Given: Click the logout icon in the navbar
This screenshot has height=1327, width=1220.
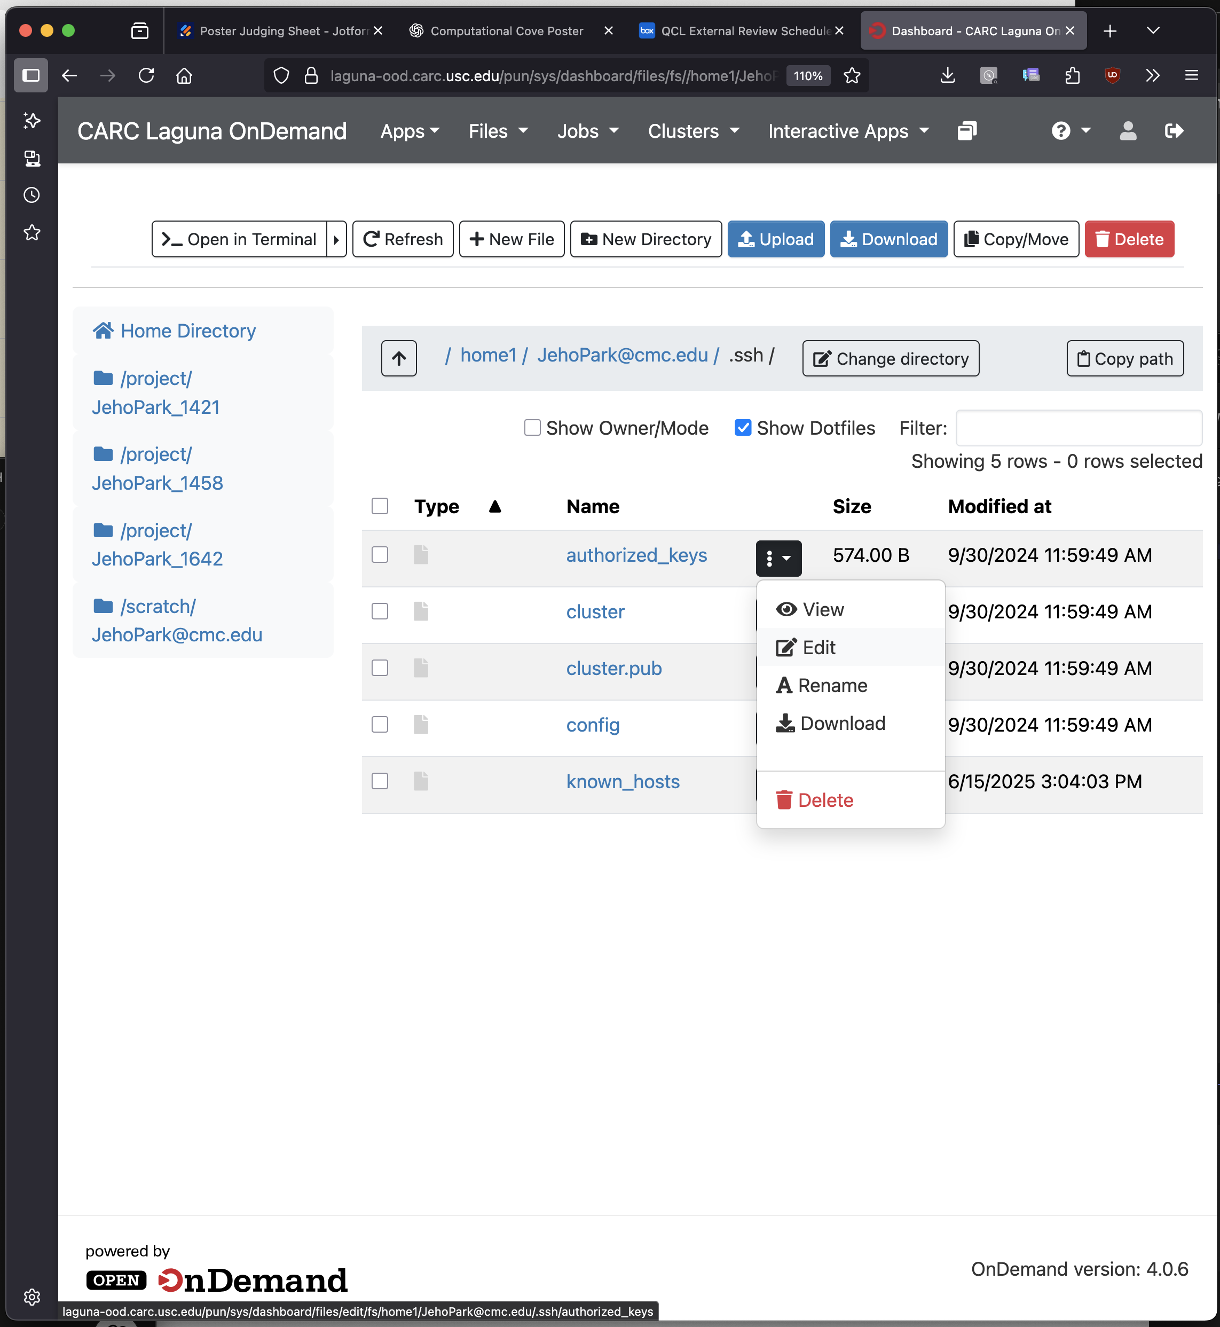Looking at the screenshot, I should pos(1175,131).
